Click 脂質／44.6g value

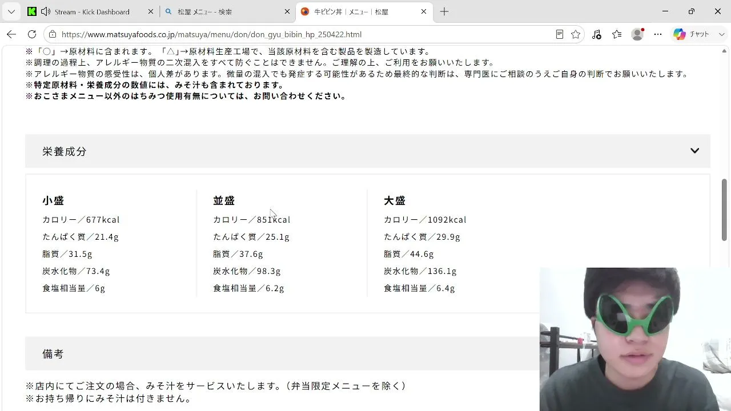pos(409,253)
